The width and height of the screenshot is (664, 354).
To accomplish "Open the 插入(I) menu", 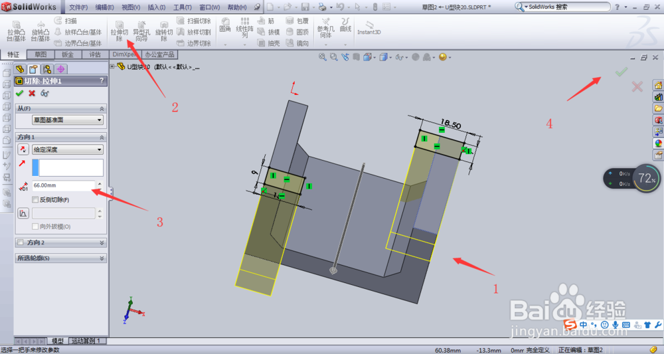I will (x=156, y=7).
